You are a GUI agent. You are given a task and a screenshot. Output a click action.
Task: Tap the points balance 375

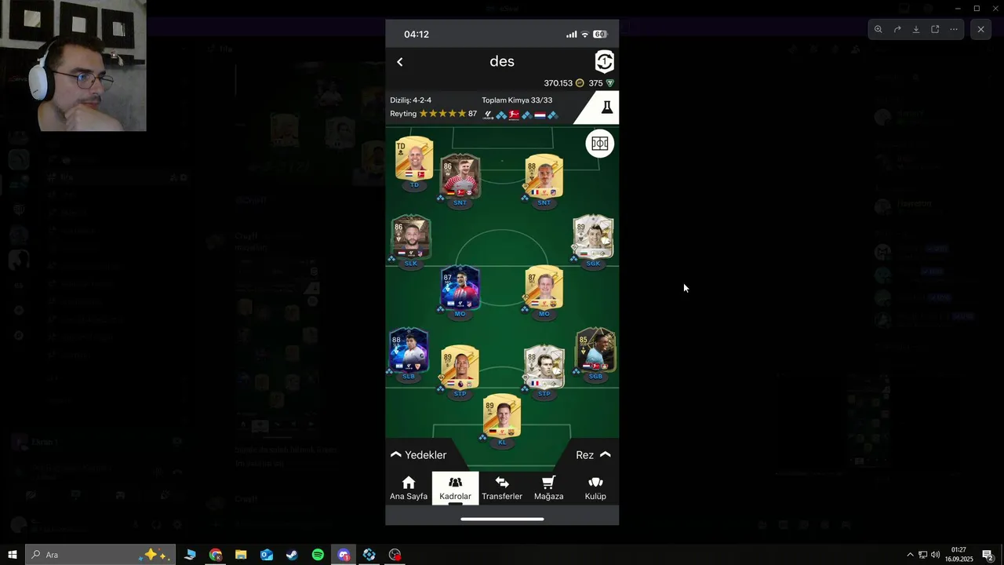point(601,83)
